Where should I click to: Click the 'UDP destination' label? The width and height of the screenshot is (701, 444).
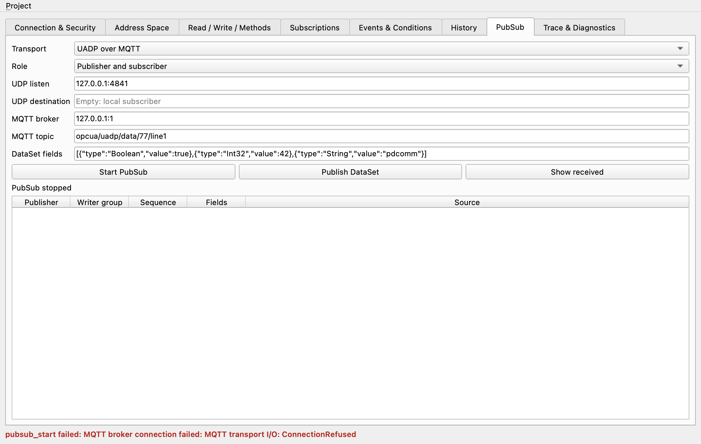click(41, 101)
